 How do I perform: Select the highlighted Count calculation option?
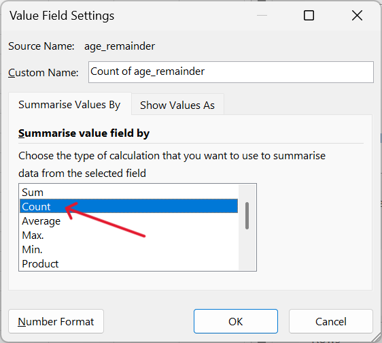(x=128, y=206)
